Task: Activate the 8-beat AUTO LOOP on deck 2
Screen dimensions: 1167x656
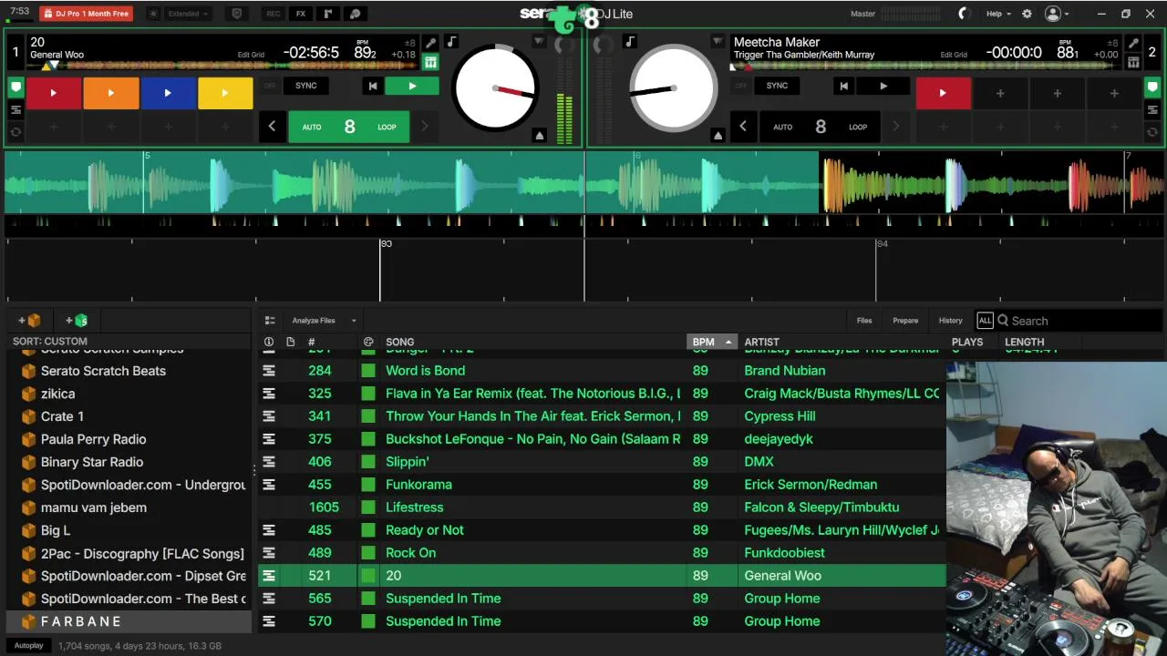Action: point(821,127)
